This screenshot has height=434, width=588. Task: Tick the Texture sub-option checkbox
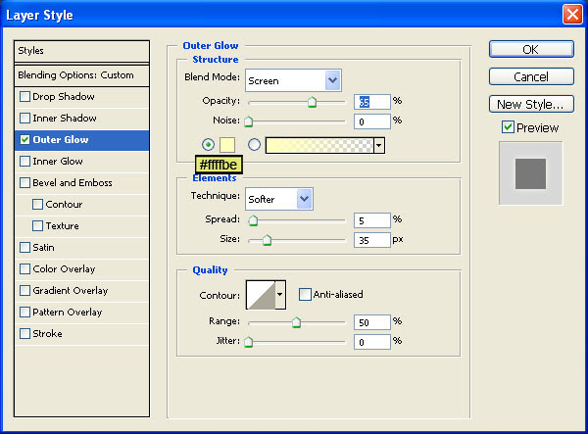[37, 226]
